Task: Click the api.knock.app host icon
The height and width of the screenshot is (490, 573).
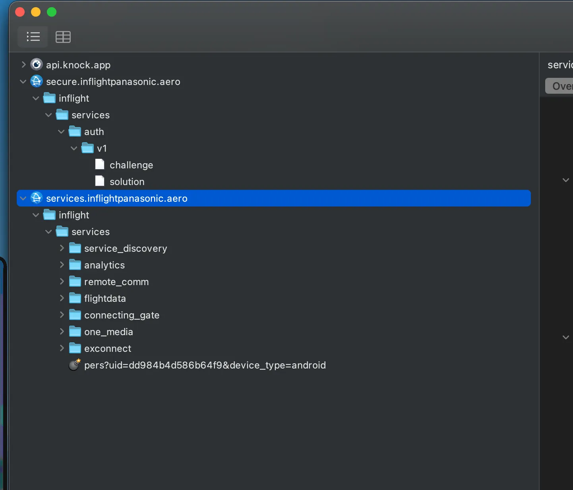Action: 37,64
